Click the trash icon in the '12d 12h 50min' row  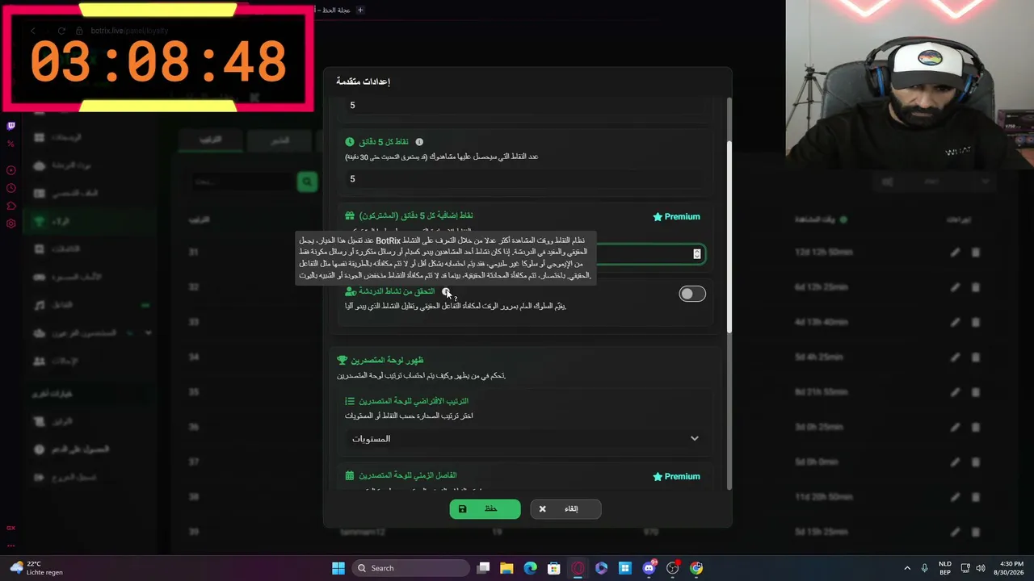point(975,253)
